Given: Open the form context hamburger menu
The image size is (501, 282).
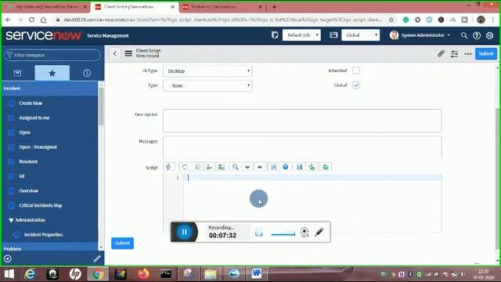Looking at the screenshot, I should [128, 54].
